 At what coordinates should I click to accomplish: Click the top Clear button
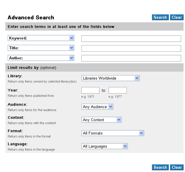[x=177, y=17]
